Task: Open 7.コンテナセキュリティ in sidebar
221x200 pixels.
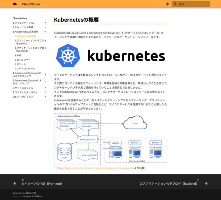Action: click(x=25, y=92)
